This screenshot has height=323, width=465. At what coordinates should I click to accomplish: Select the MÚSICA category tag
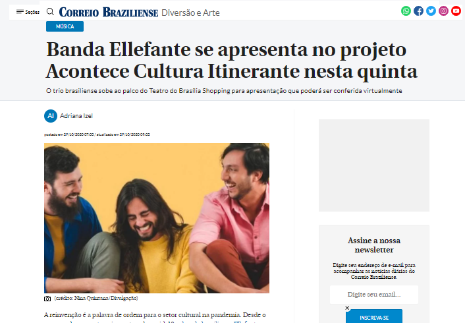65,26
